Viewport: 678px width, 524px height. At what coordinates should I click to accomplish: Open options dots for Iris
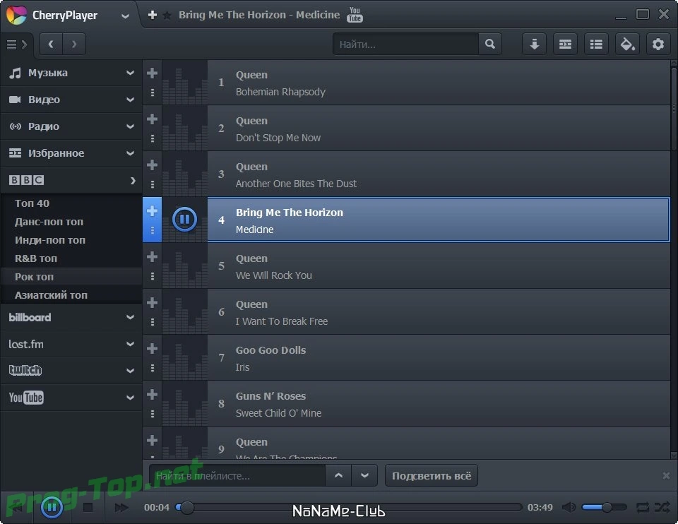153,368
